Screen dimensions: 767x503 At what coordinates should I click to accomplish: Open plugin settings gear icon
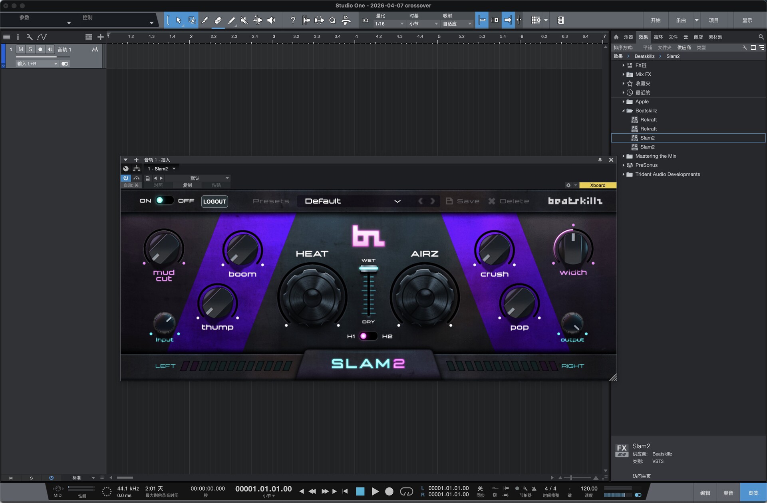pyautogui.click(x=568, y=185)
